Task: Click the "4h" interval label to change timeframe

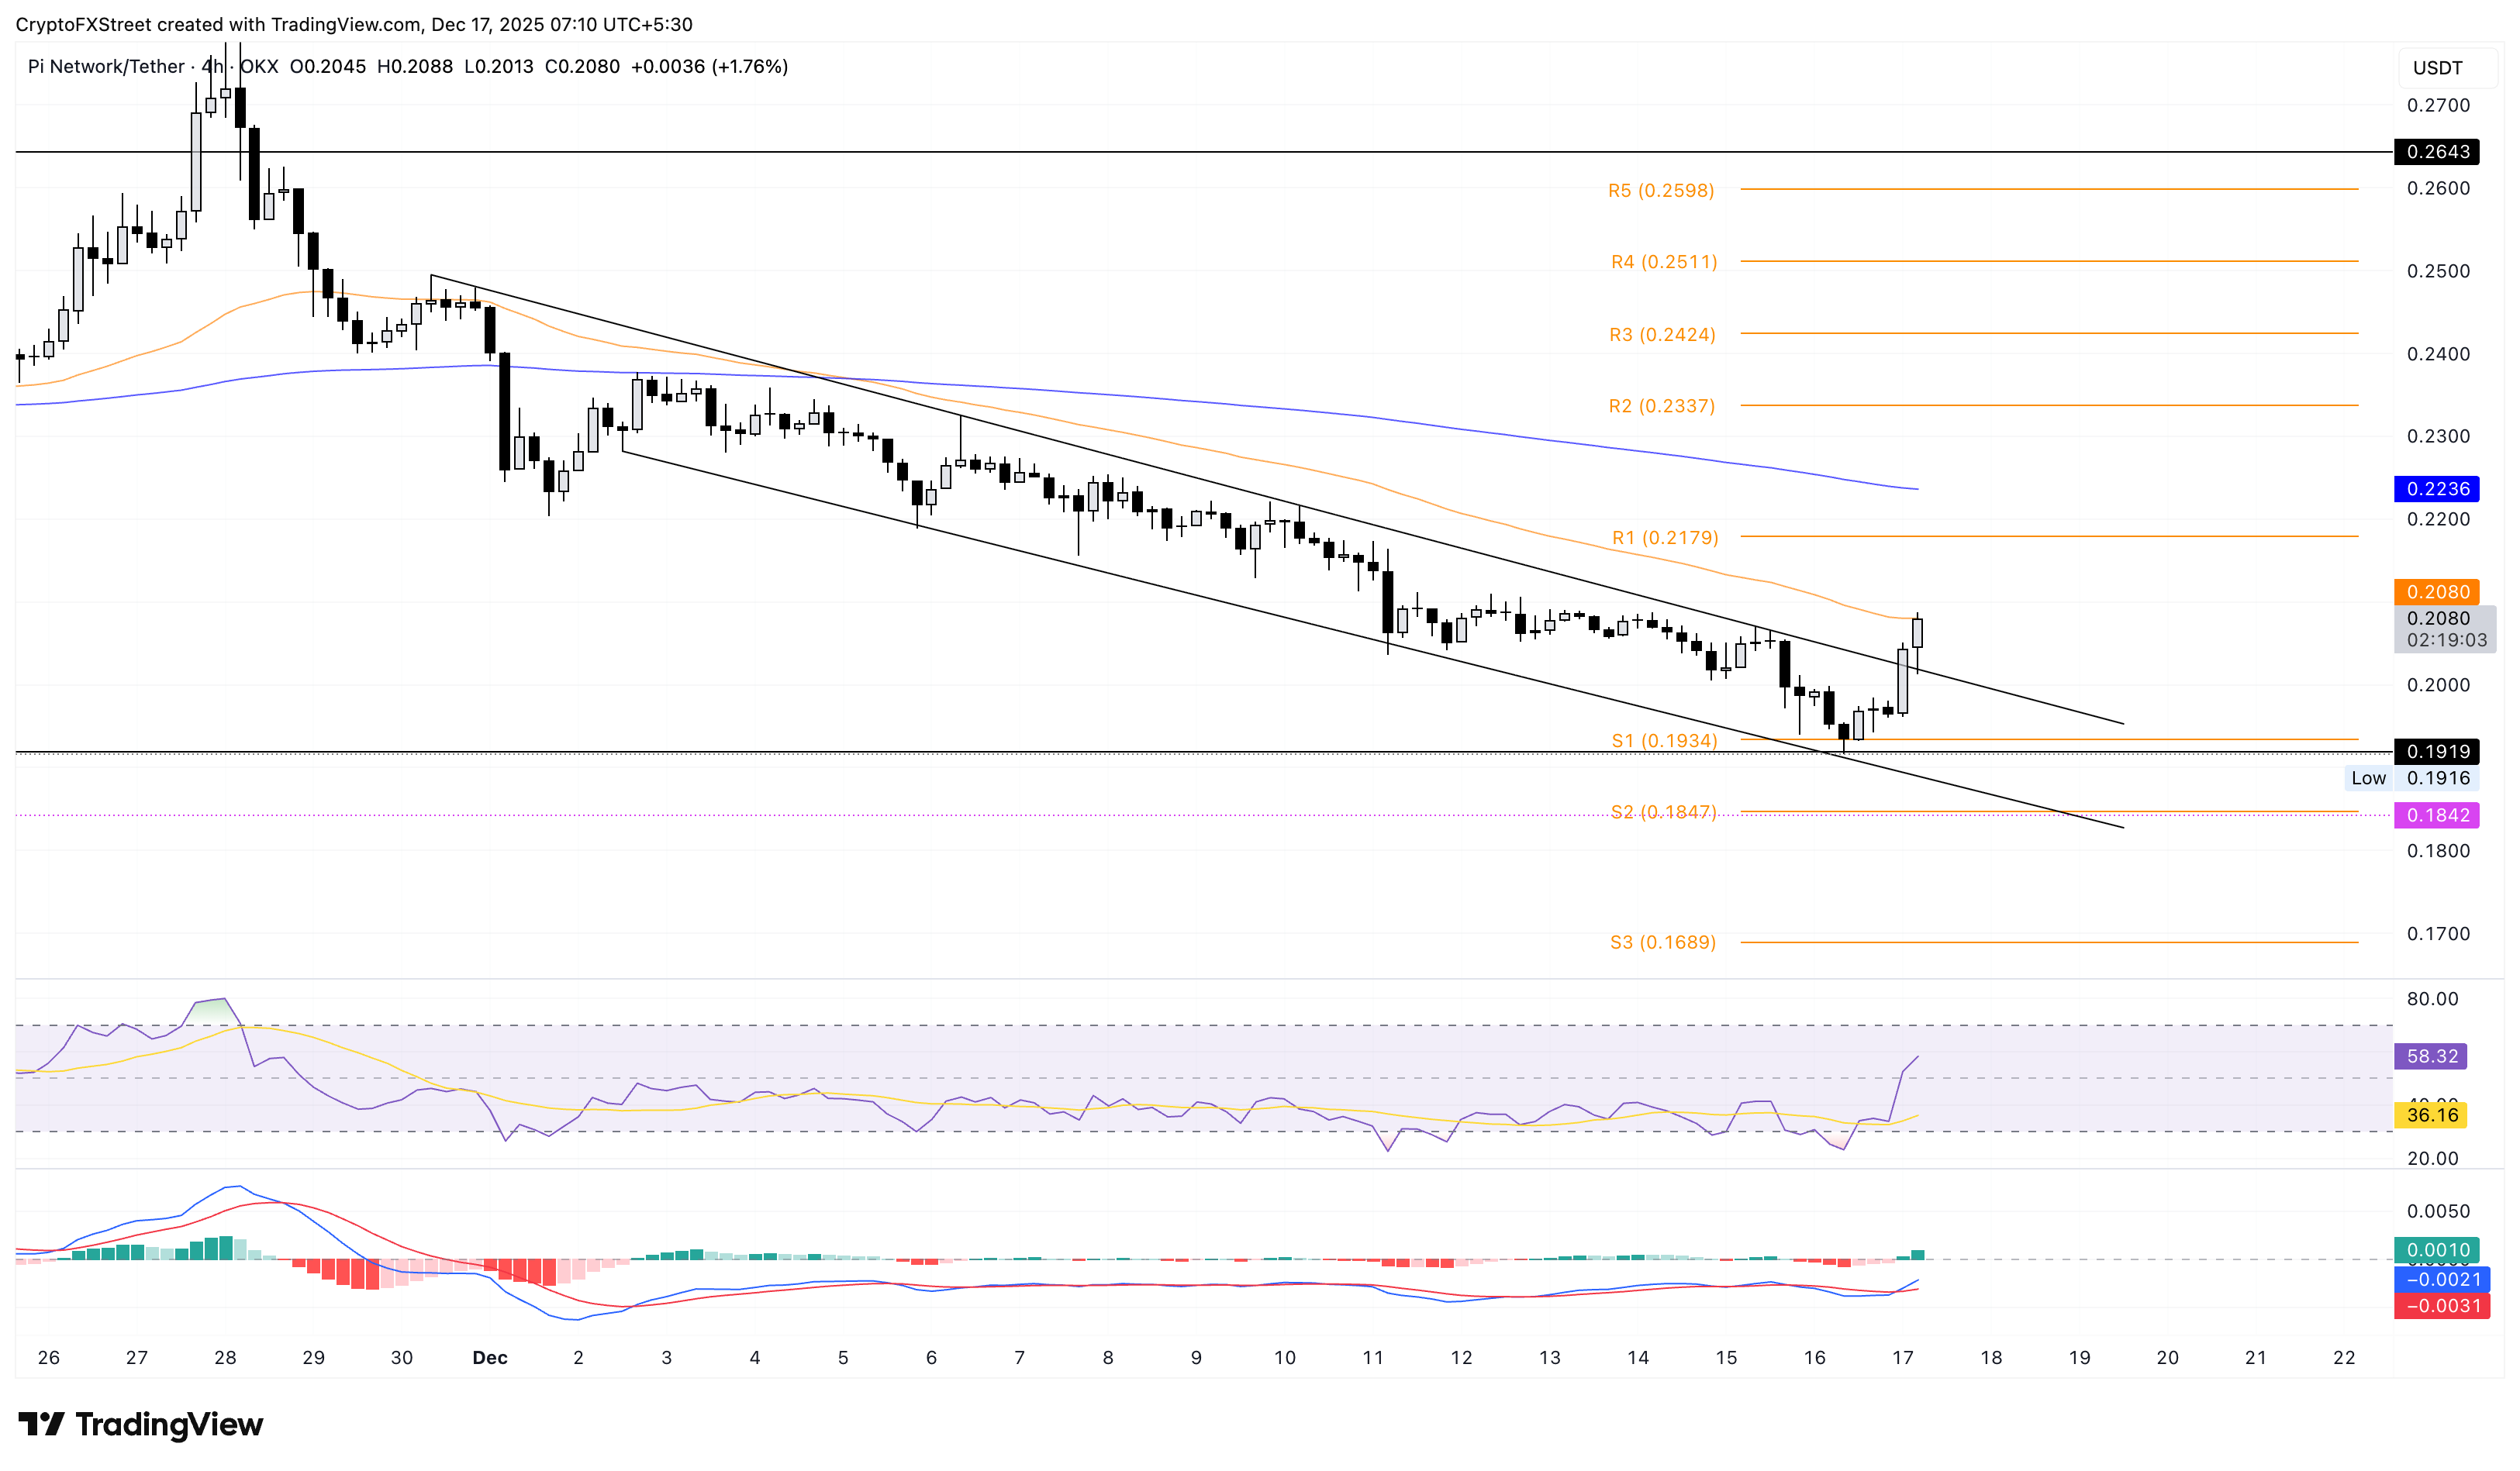Action: click(210, 66)
